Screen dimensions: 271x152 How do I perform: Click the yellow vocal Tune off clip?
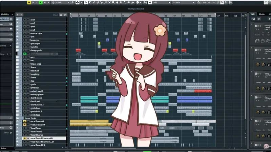click(89, 121)
